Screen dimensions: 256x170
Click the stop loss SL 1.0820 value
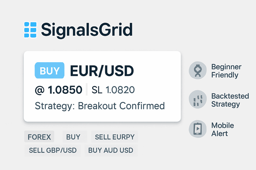click(x=113, y=90)
